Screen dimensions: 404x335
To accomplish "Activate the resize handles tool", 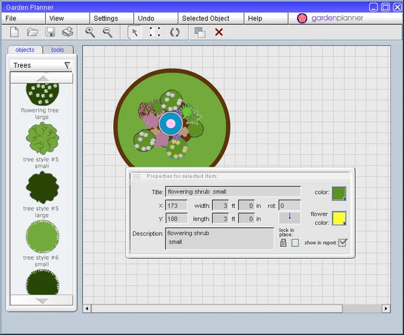I will pos(155,32).
